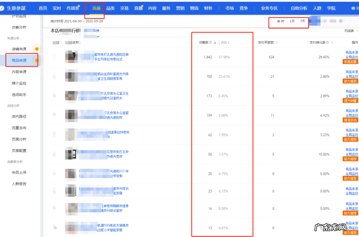Select the 7天 time range option
Screen dimensions: 359x237
(x=303, y=21)
